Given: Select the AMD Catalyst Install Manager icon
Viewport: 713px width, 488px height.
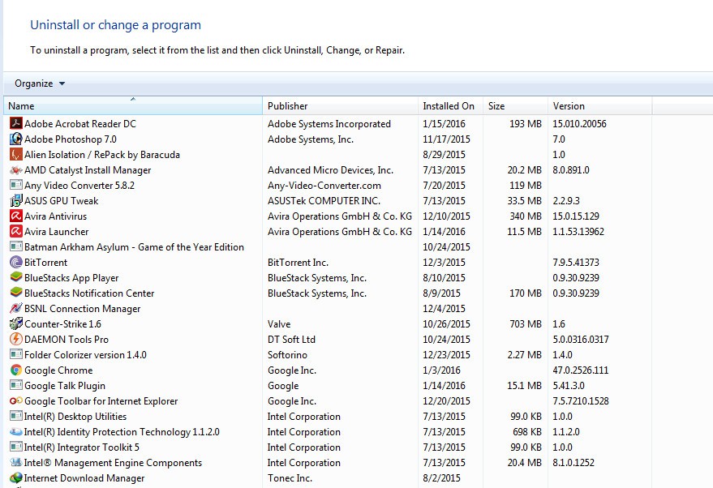Looking at the screenshot, I should [x=16, y=170].
